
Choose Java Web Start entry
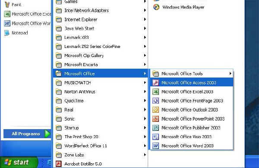[101, 29]
